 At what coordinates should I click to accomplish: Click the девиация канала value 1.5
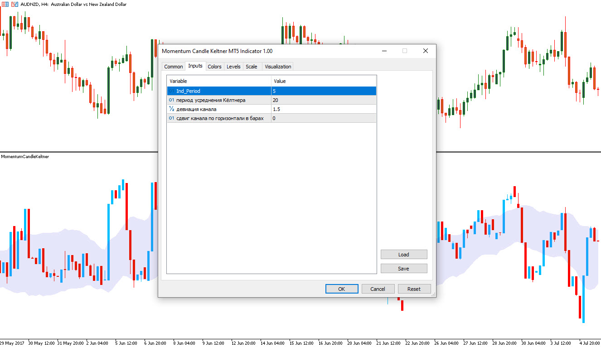click(323, 109)
